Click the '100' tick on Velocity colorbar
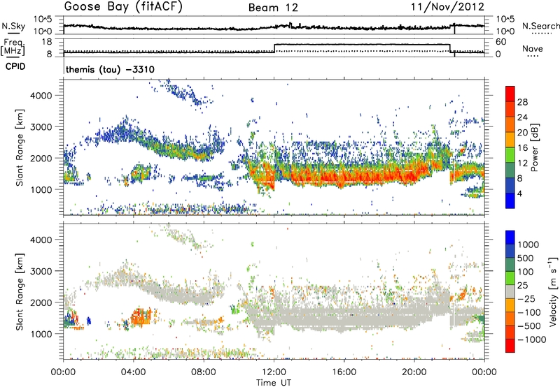This screenshot has height=387, width=560. [x=525, y=272]
